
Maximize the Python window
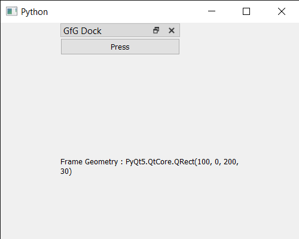pyautogui.click(x=246, y=11)
